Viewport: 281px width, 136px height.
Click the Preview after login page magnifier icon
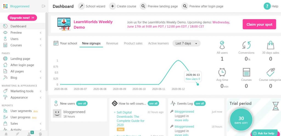[x=185, y=6]
